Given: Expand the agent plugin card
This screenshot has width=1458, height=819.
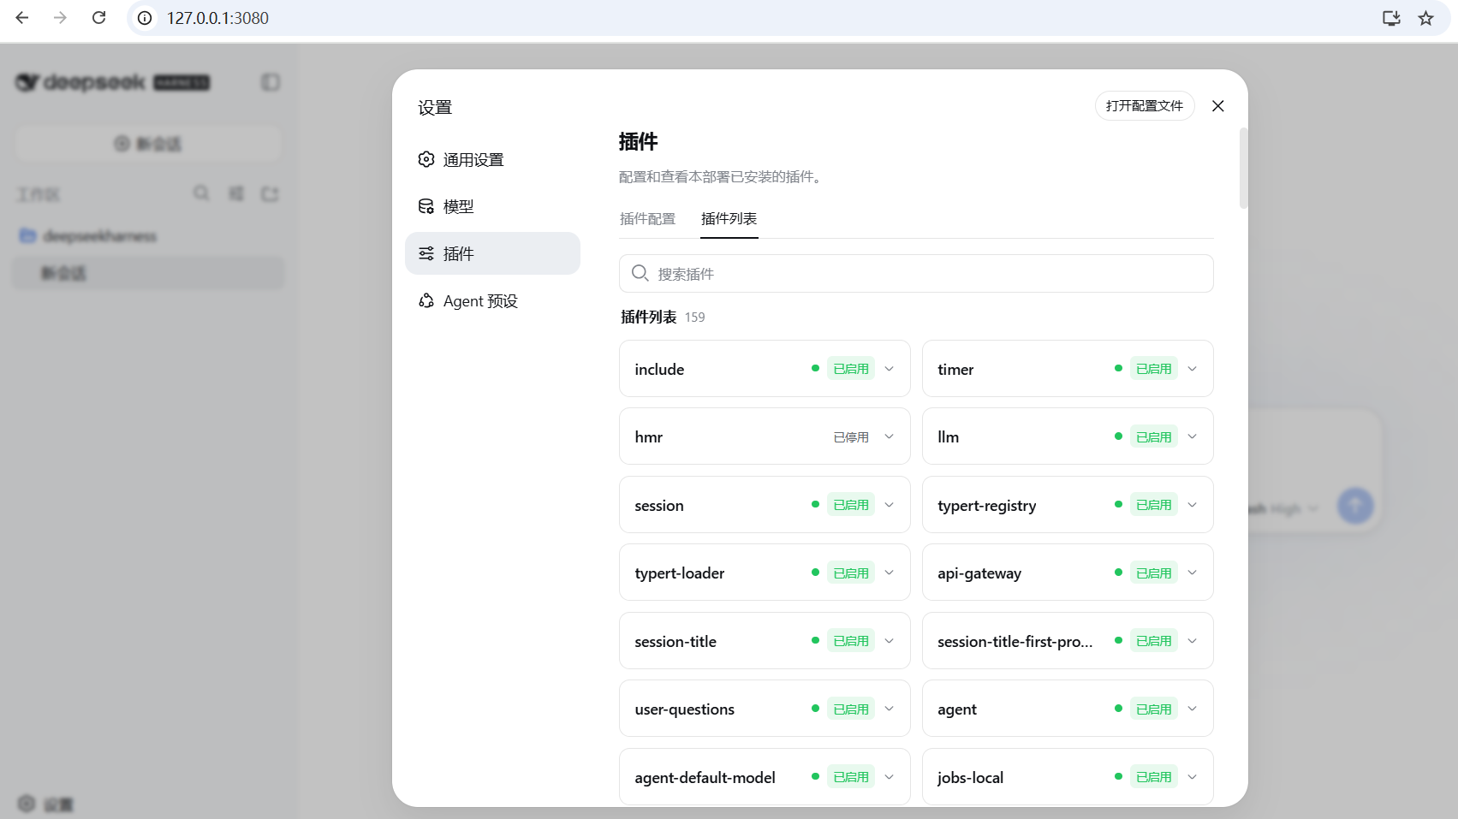Looking at the screenshot, I should [1193, 709].
